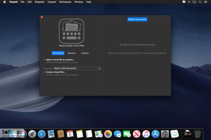Click the Spotlight search icon in menu bar

pyautogui.click(x=200, y=2)
